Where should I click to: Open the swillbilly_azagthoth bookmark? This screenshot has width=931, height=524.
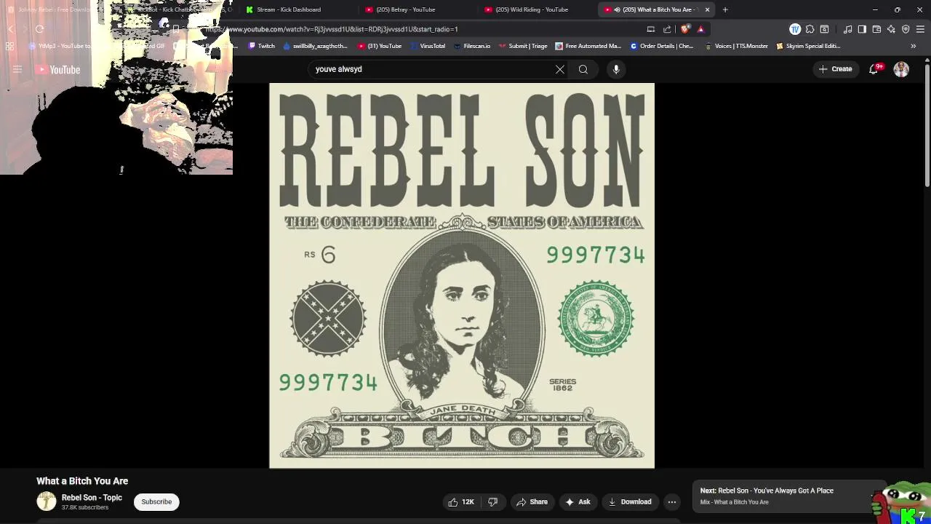pyautogui.click(x=315, y=46)
